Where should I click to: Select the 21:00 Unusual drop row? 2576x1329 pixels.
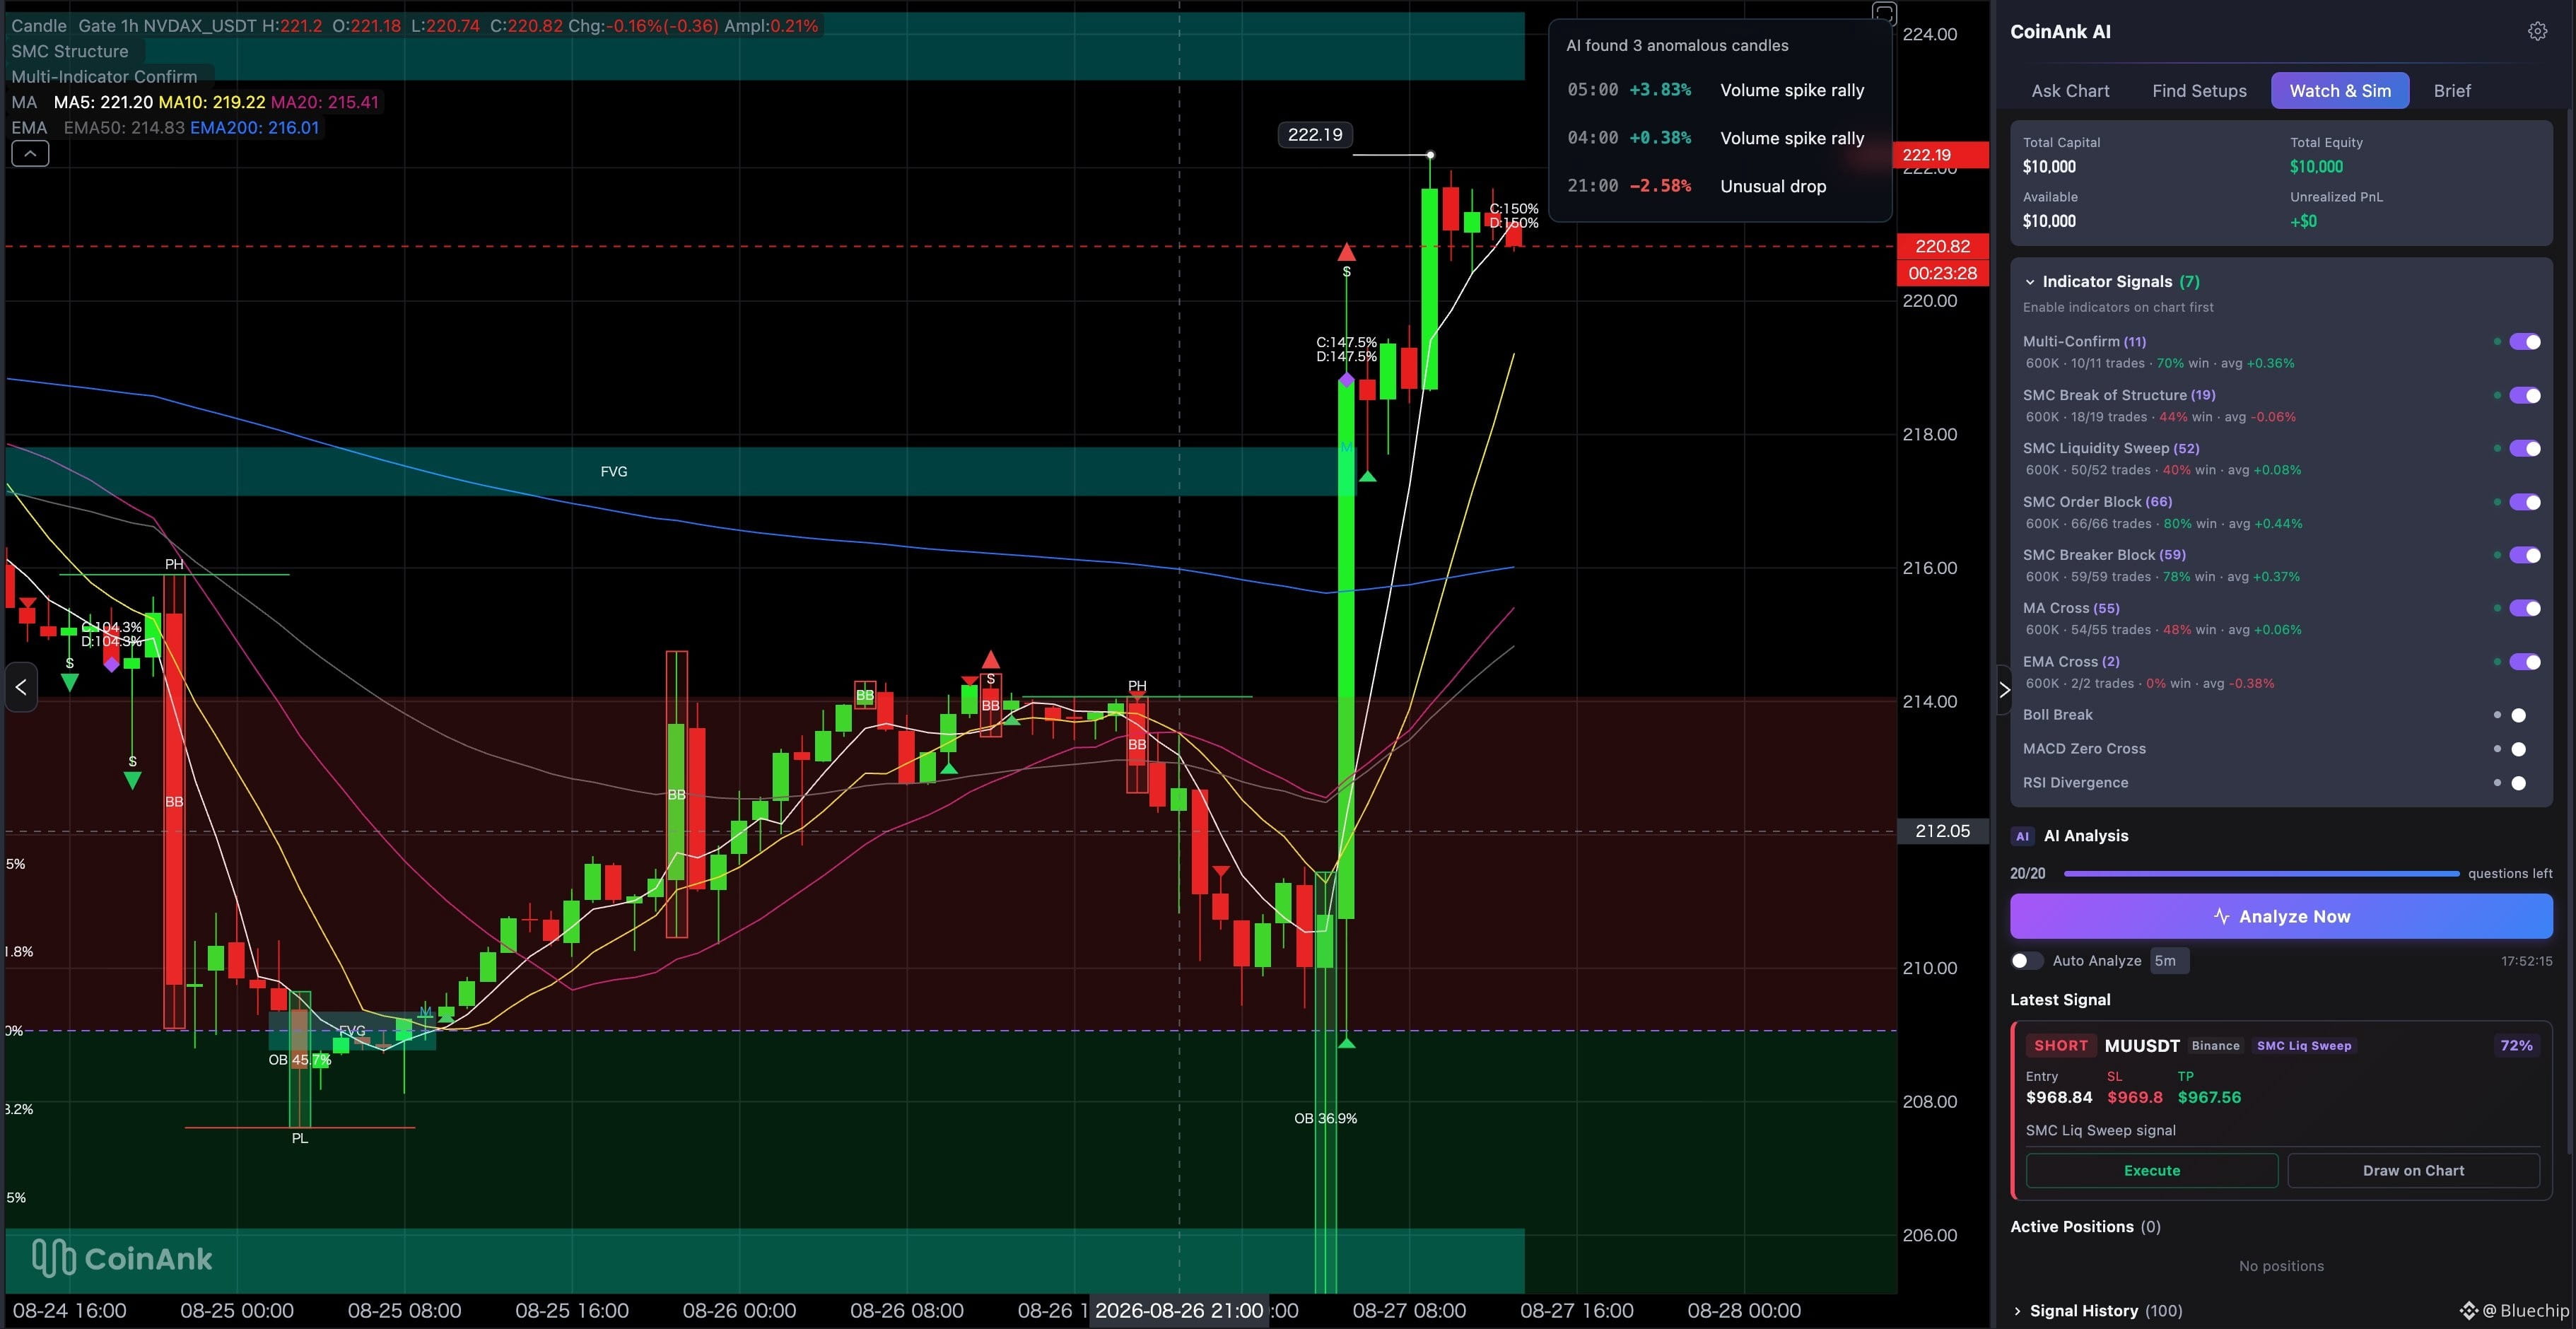point(1697,186)
